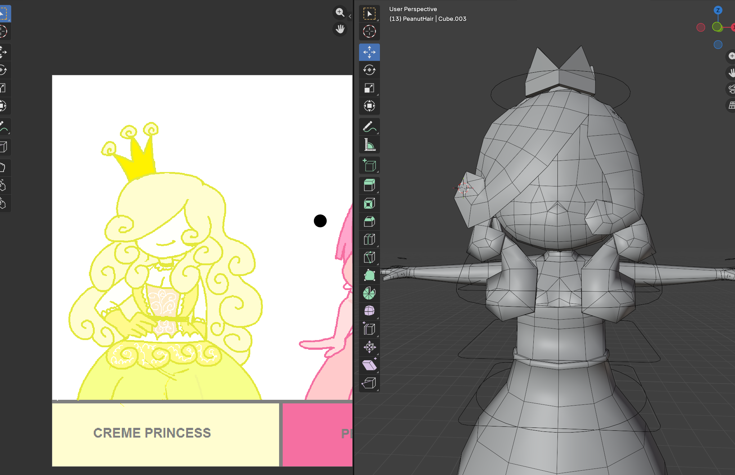Screen dimensions: 735x475
Task: Click the zoom button in image editor
Action: click(340, 13)
